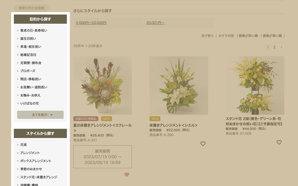
Task: Click 季節の花の定期便 button
Action: [x=31, y=8]
